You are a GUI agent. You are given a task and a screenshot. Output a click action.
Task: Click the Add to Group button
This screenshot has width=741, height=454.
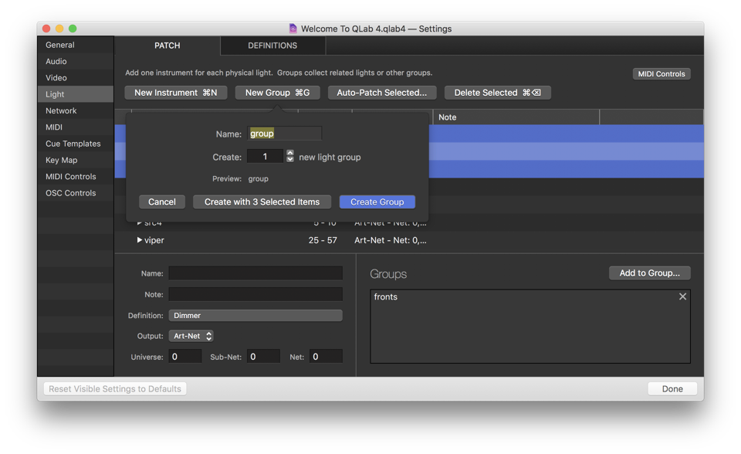click(649, 273)
